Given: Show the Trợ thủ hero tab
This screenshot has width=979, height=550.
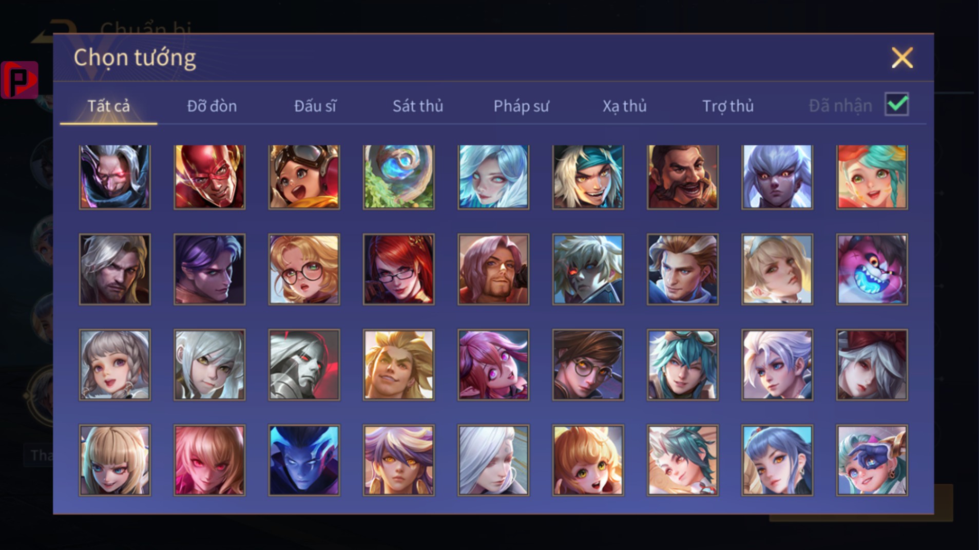Looking at the screenshot, I should click(x=727, y=106).
